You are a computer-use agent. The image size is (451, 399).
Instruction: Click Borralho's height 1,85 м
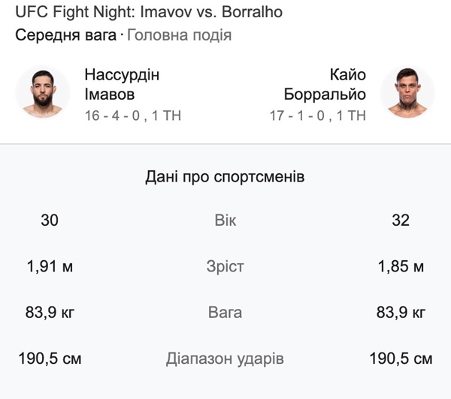[x=401, y=266]
